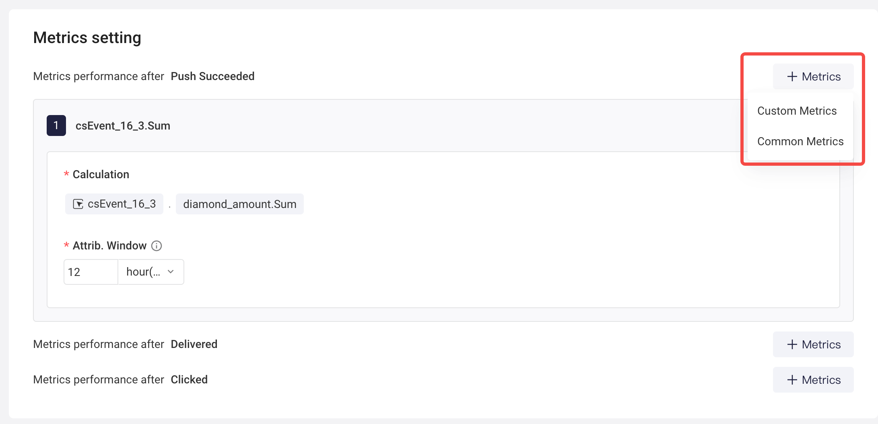Select Custom Metrics from the menu

pyautogui.click(x=797, y=111)
